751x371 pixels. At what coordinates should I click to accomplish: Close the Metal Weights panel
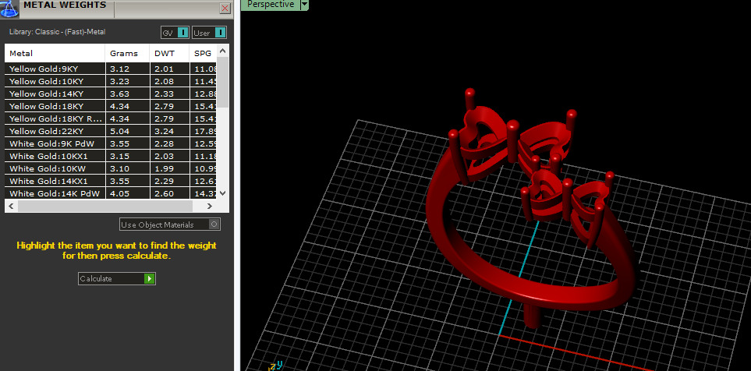coord(225,8)
